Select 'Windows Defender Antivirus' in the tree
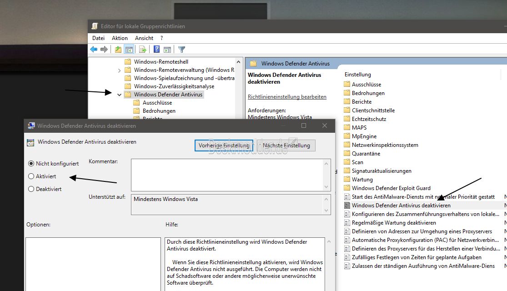507x291 pixels. point(168,95)
